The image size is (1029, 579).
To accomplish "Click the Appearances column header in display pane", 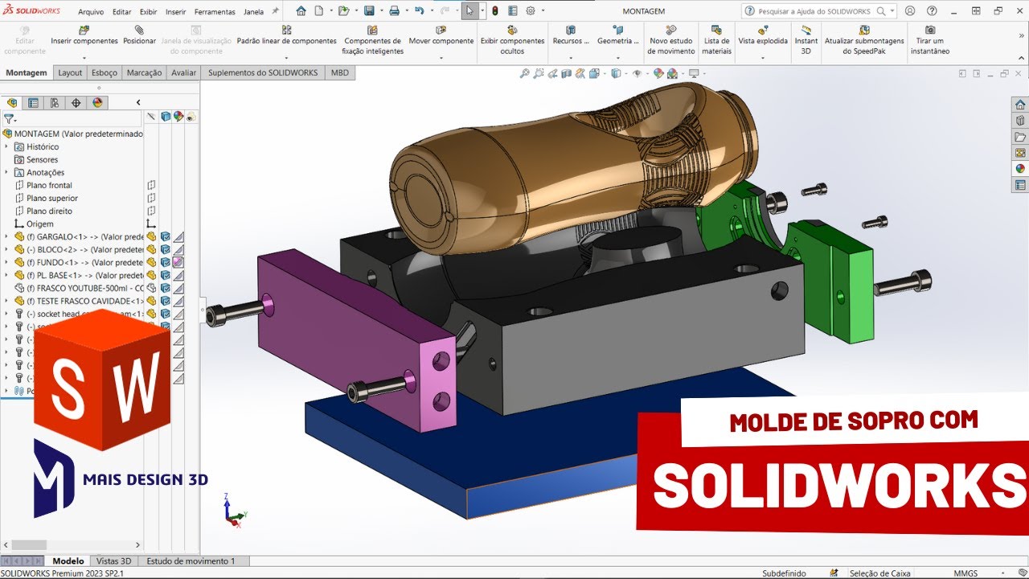I will point(178,117).
